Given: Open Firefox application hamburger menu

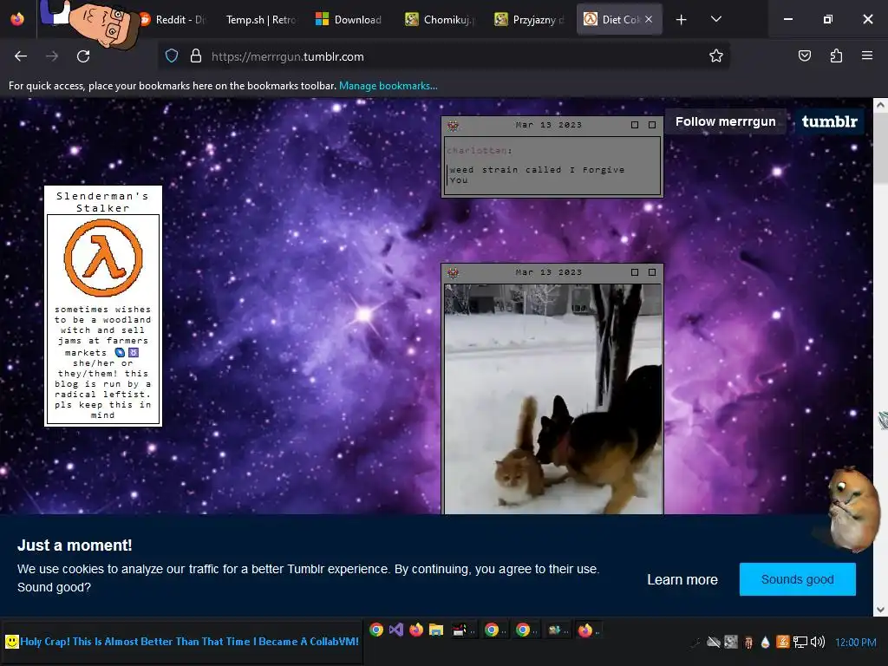Looking at the screenshot, I should coord(867,55).
